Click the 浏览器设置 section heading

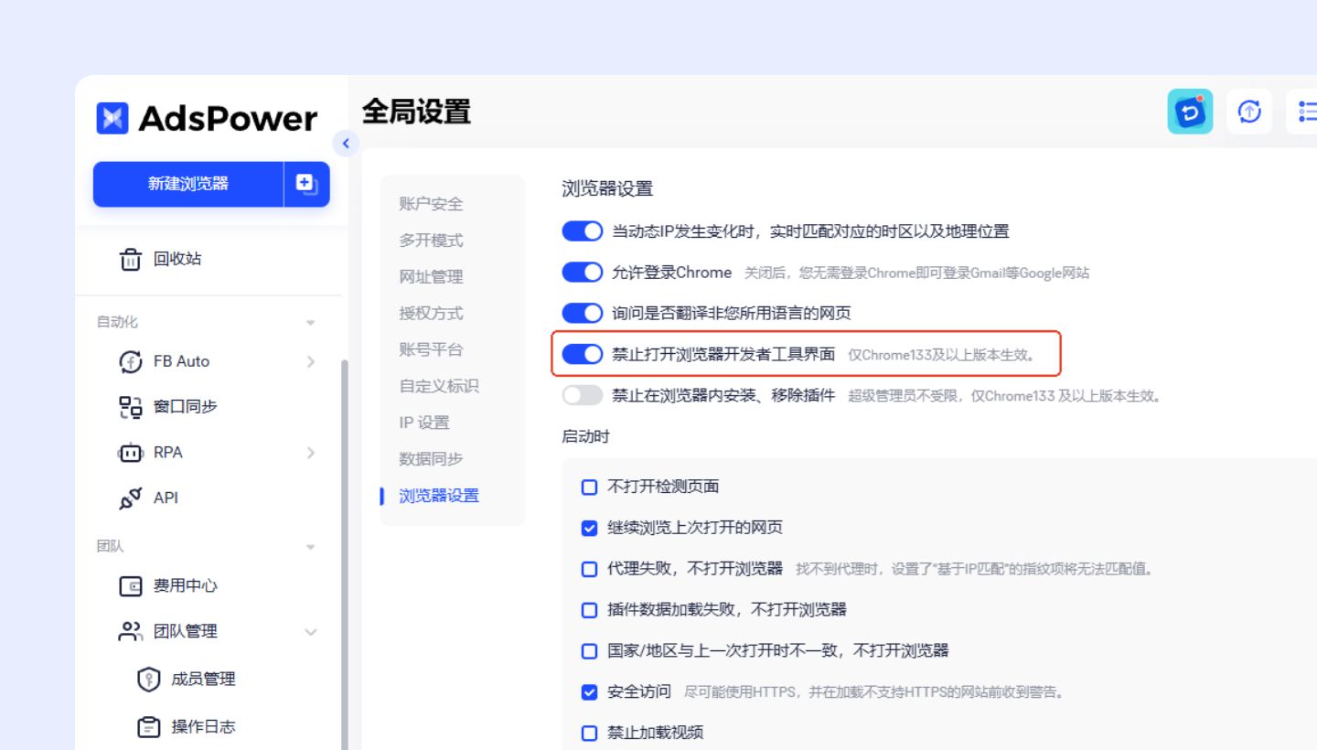pyautogui.click(x=607, y=189)
